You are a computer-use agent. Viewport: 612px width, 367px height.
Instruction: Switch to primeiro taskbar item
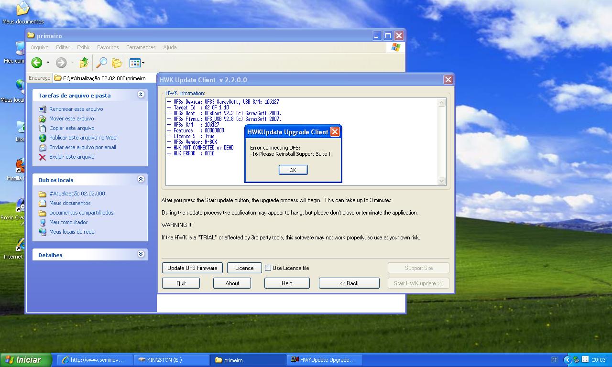click(x=249, y=360)
